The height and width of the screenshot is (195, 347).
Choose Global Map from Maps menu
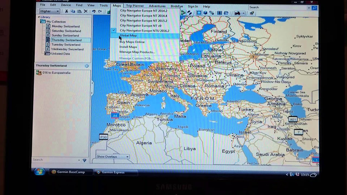click(x=145, y=35)
